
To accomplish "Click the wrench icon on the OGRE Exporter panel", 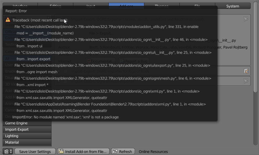I will (x=246, y=19).
